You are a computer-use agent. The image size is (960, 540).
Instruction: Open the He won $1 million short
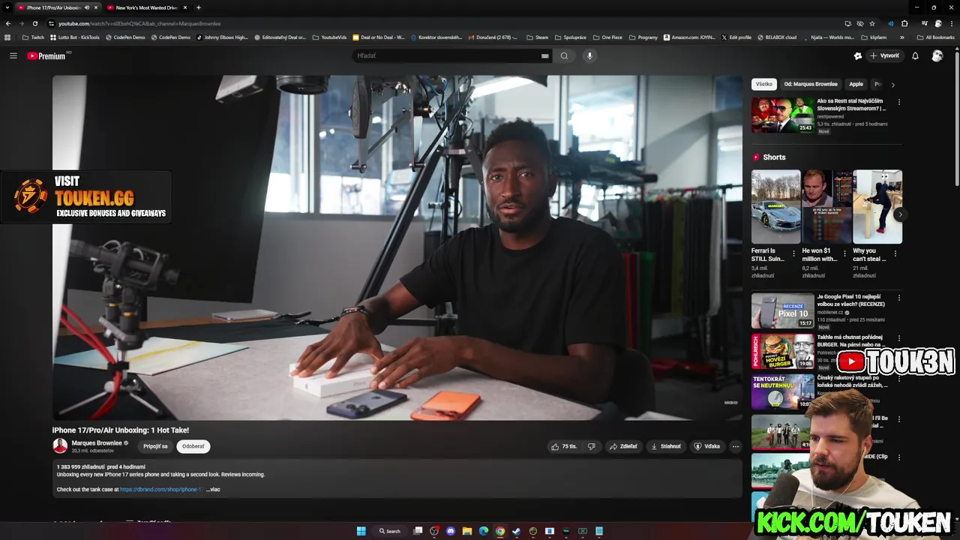pyautogui.click(x=826, y=206)
